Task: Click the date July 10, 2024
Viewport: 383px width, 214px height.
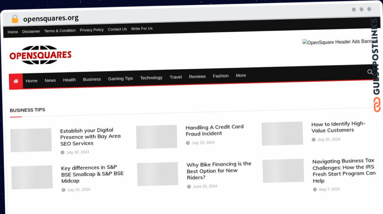Action: (79, 190)
